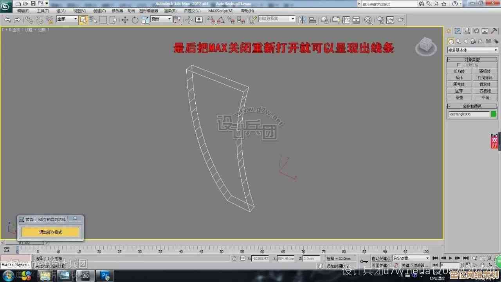Select the Select and Move tool

click(x=125, y=20)
